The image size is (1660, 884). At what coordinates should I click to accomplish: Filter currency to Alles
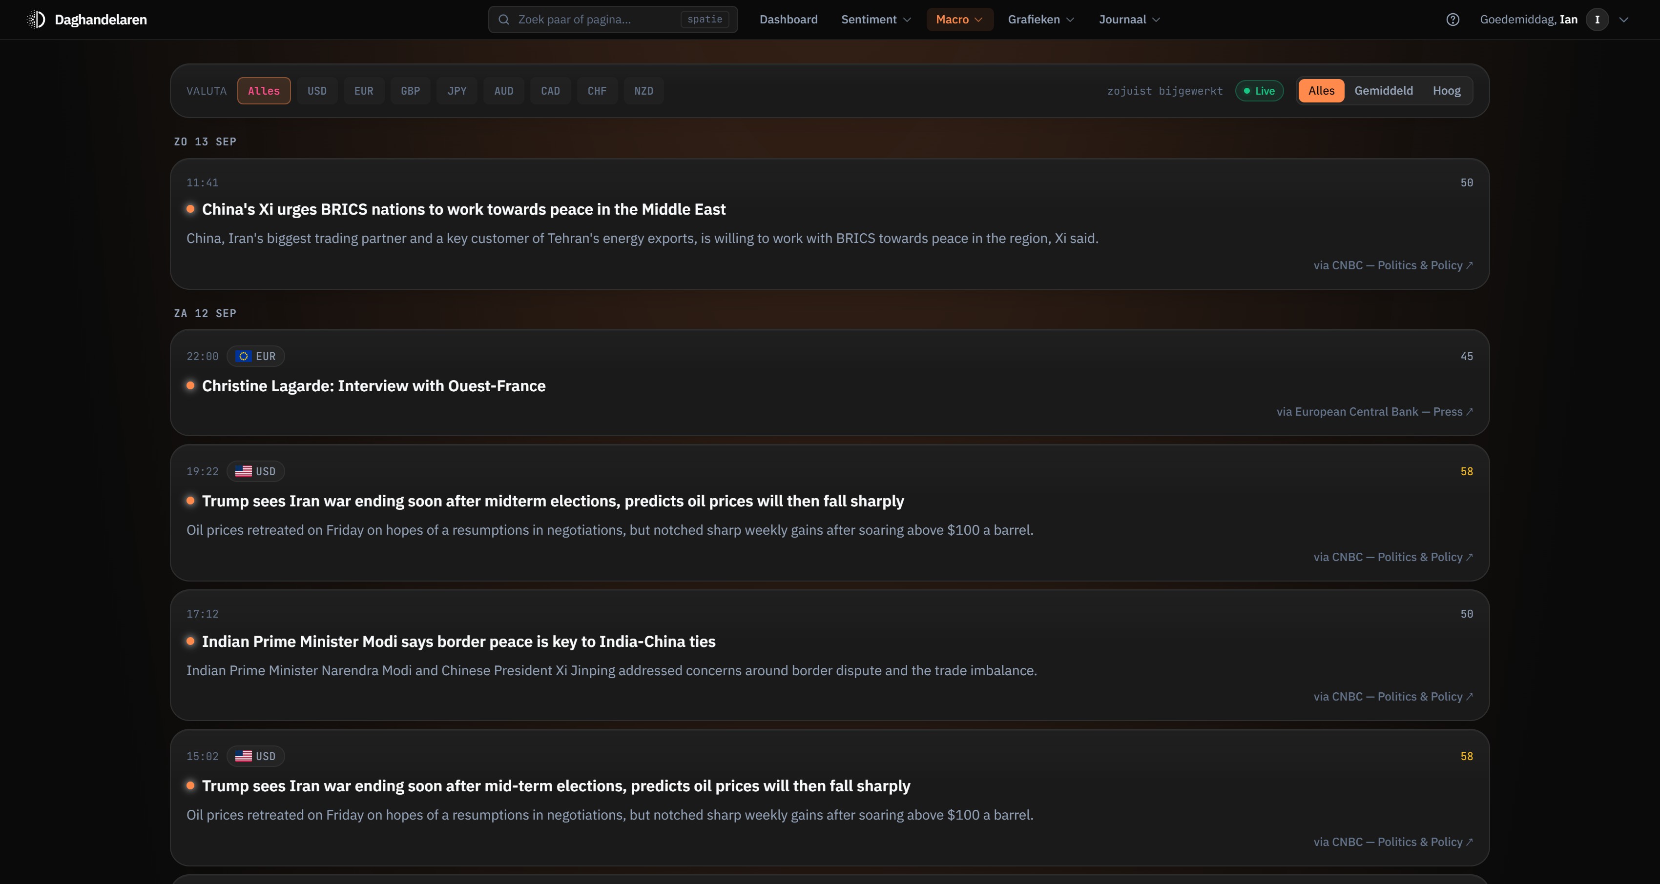click(264, 91)
